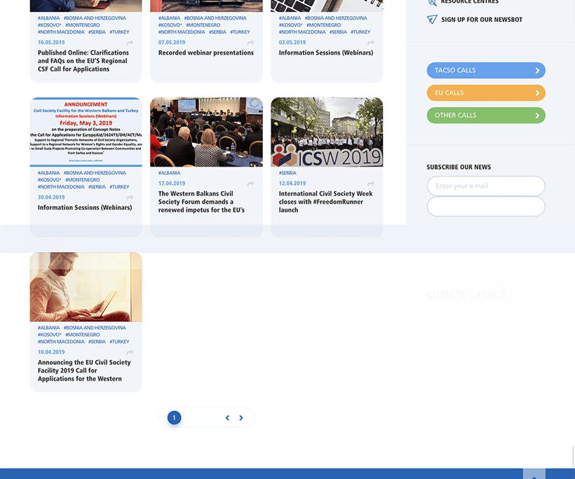Go to next page with right arrow
Viewport: 575px width, 479px height.
coord(241,418)
